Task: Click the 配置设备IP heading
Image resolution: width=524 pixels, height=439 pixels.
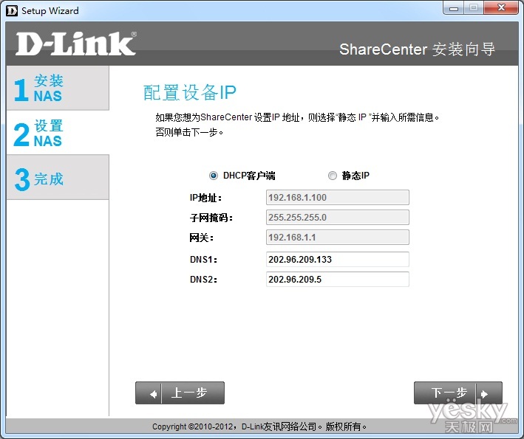Action: coord(190,92)
